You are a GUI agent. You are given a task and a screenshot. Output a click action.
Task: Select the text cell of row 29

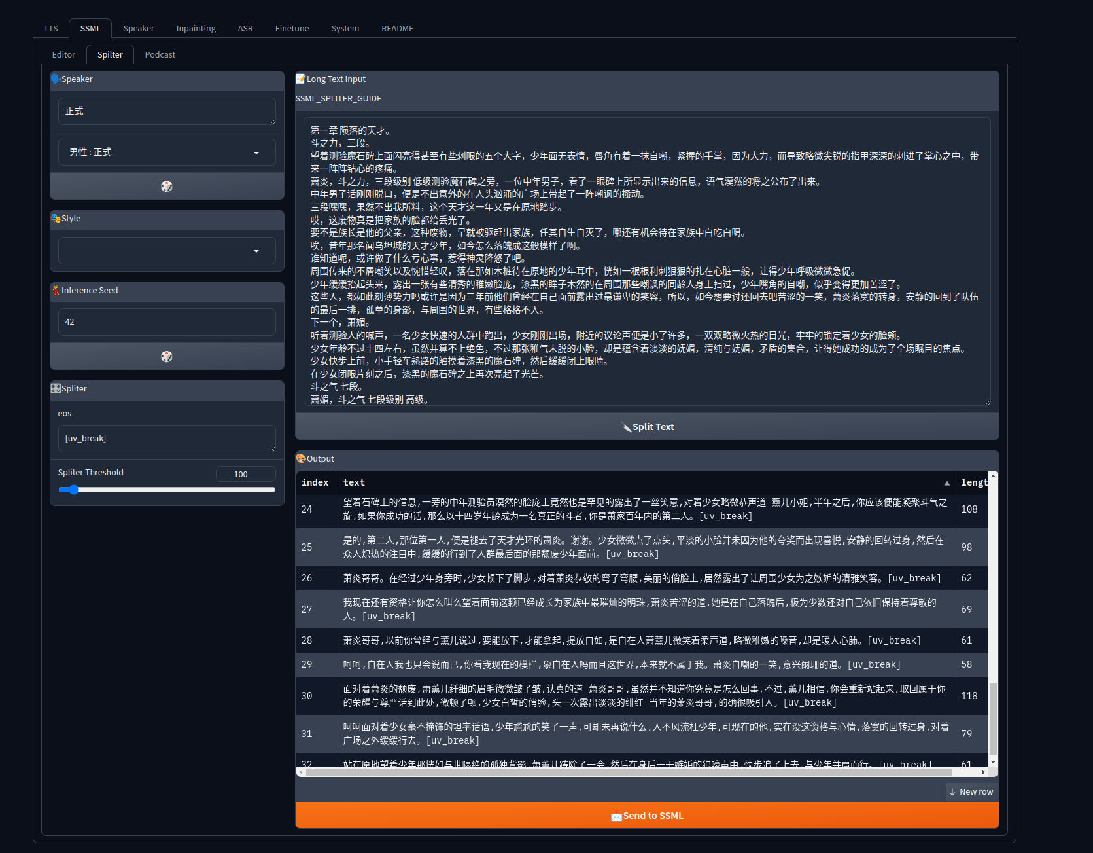click(646, 665)
